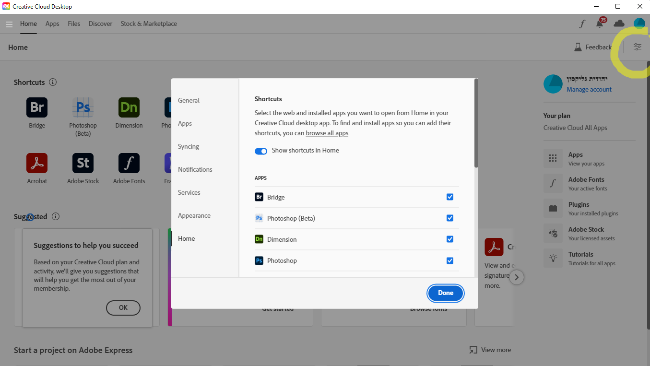Open Adobe Stock "Your licensed assets" entry
650x366 pixels.
pos(589,233)
